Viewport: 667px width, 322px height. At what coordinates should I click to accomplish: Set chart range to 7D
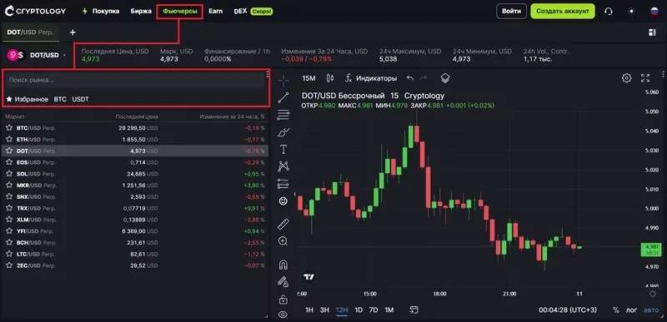pyautogui.click(x=373, y=310)
